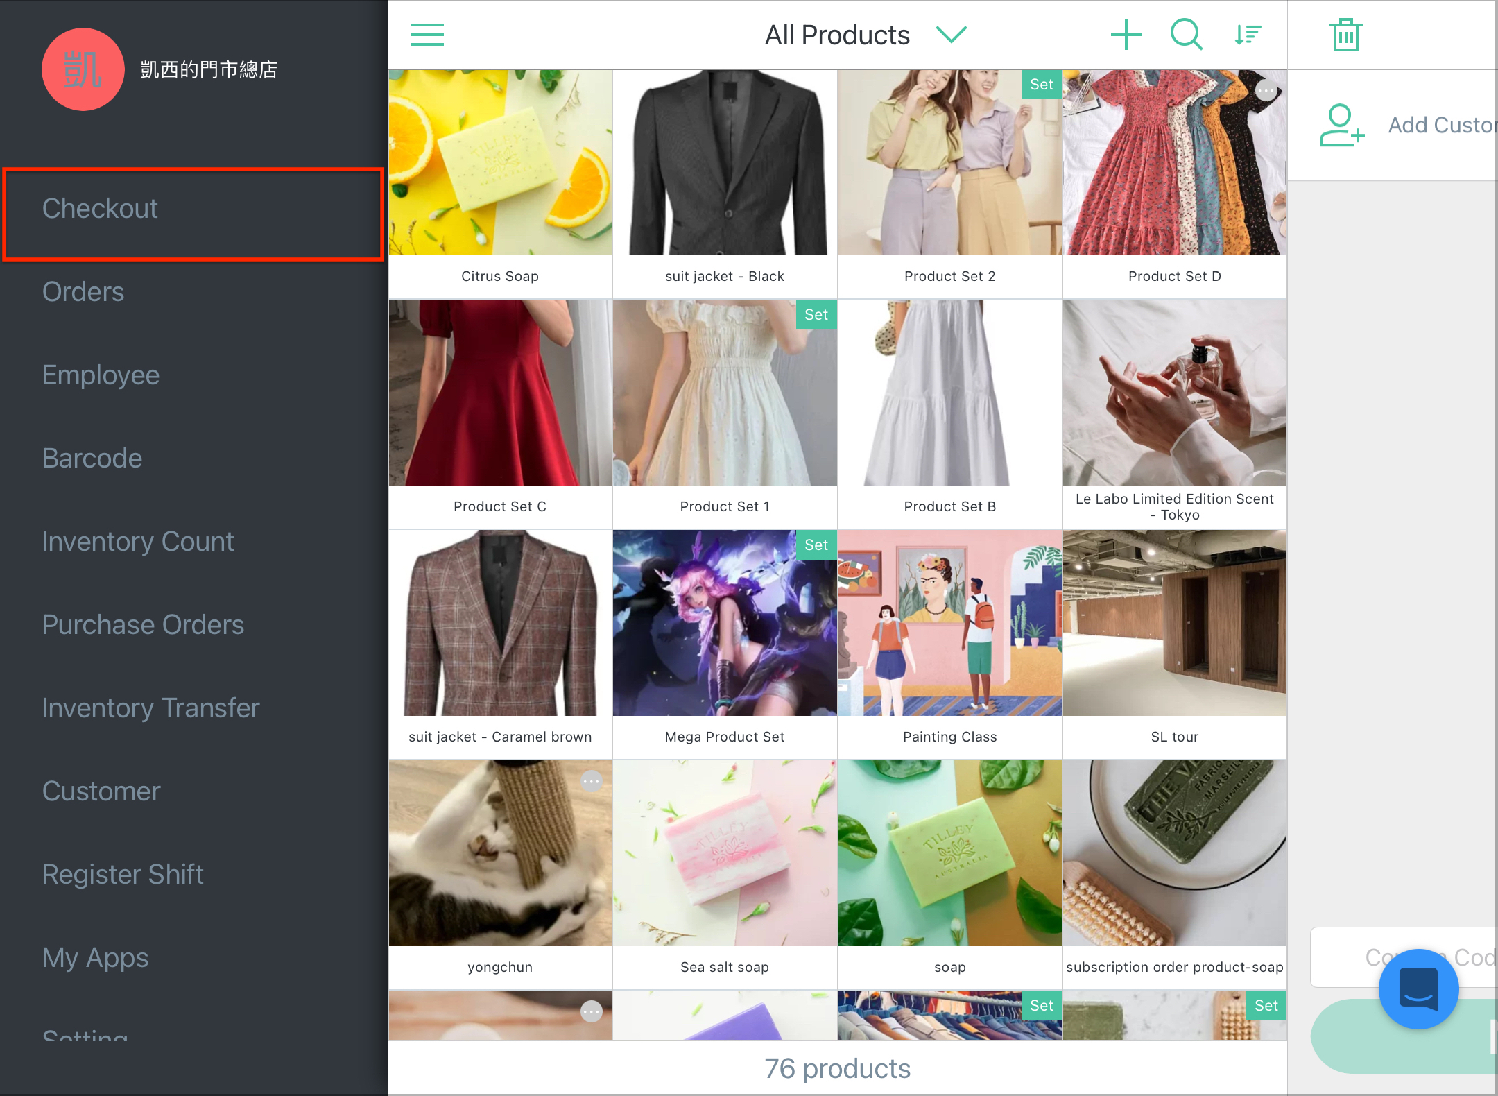
Task: Select Product Set D tile
Action: point(1175,184)
